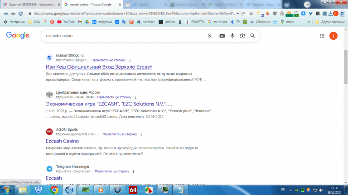The image size is (348, 195).
Task: Go back with the browser back arrow
Action: click(x=6, y=14)
